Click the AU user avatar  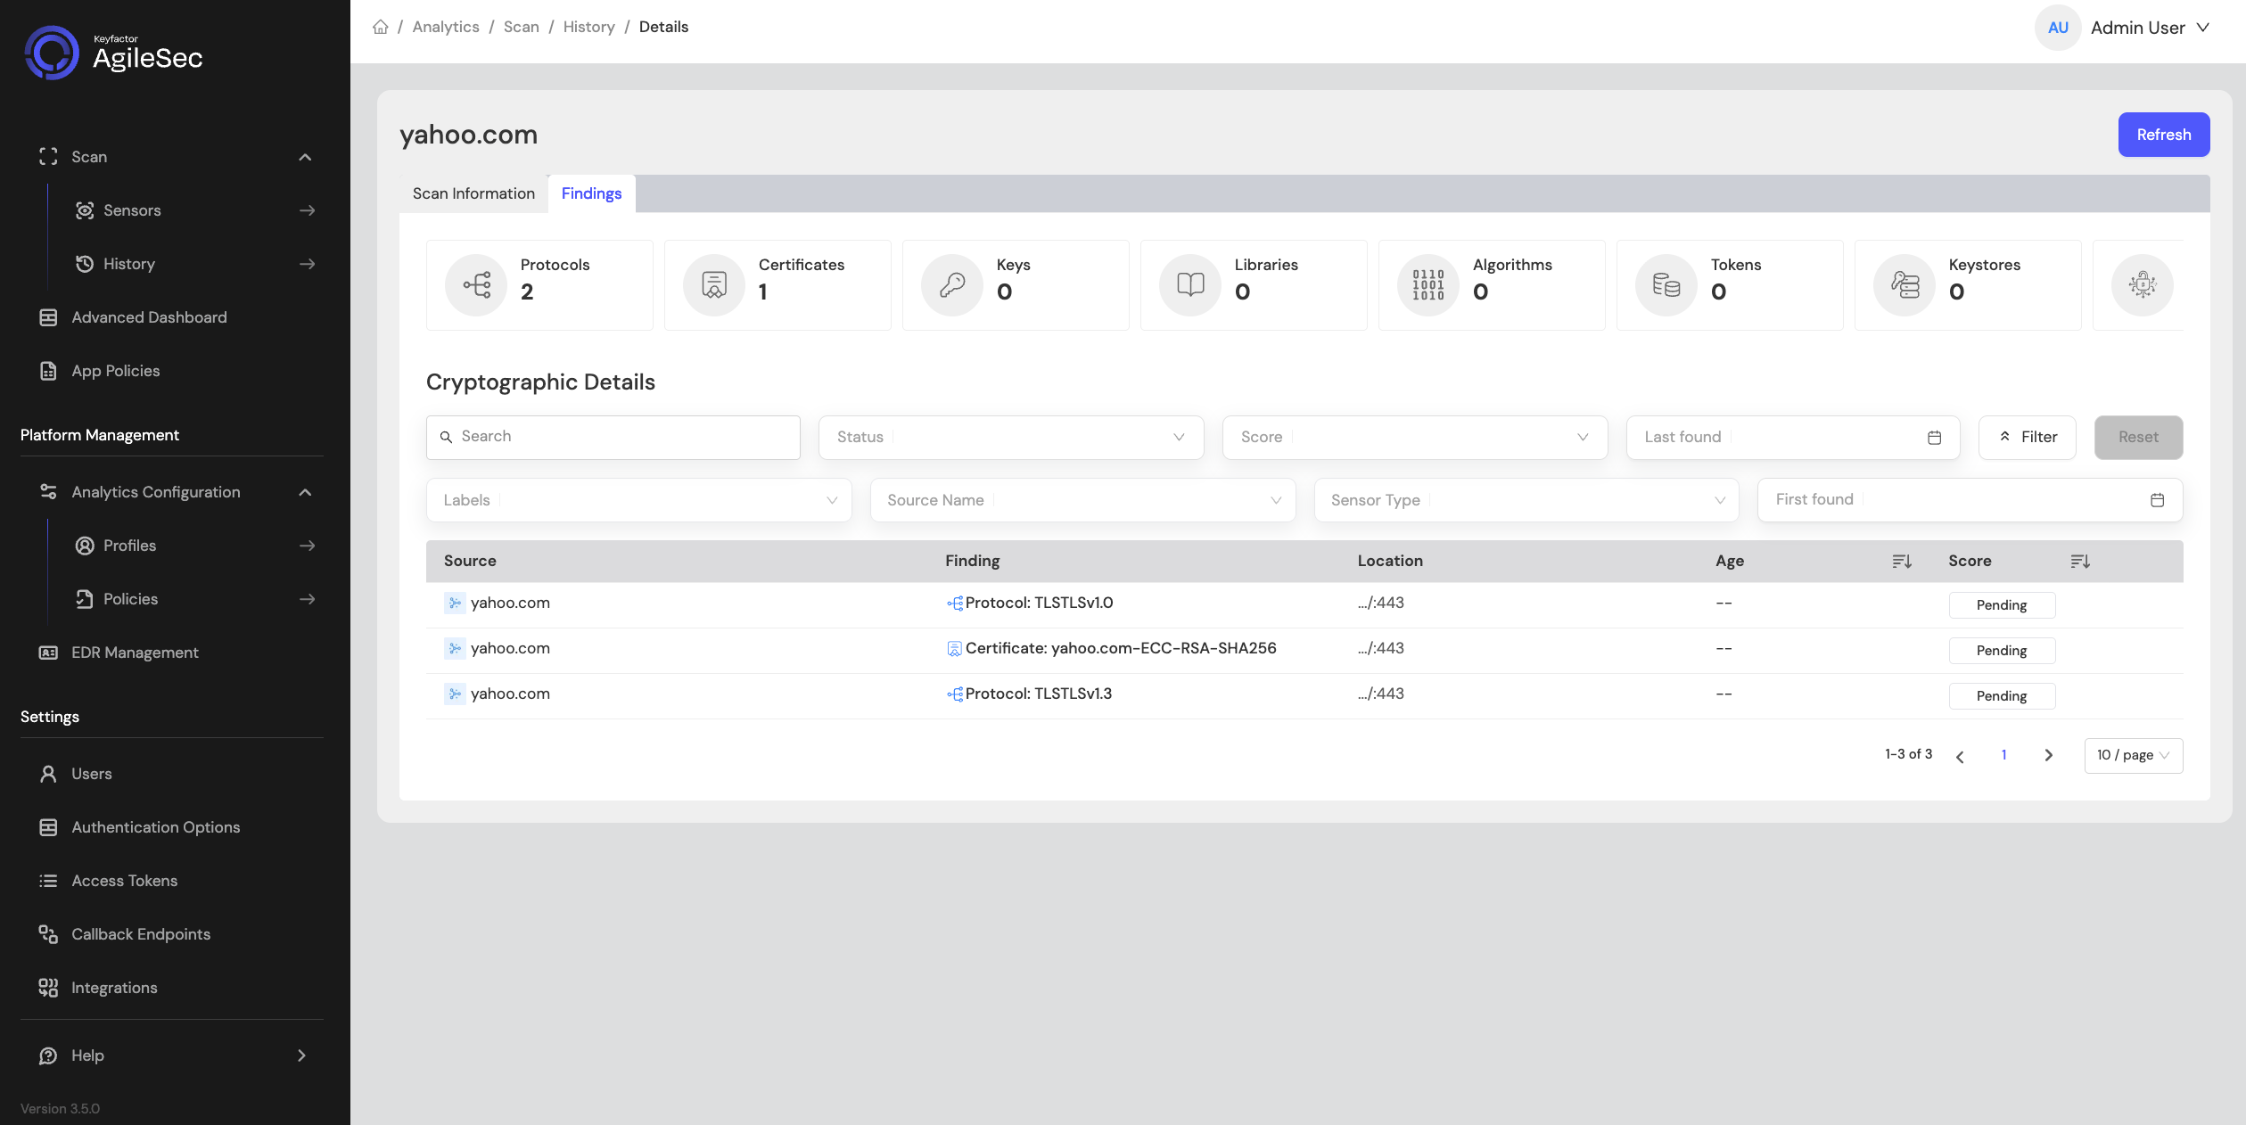(x=2058, y=28)
